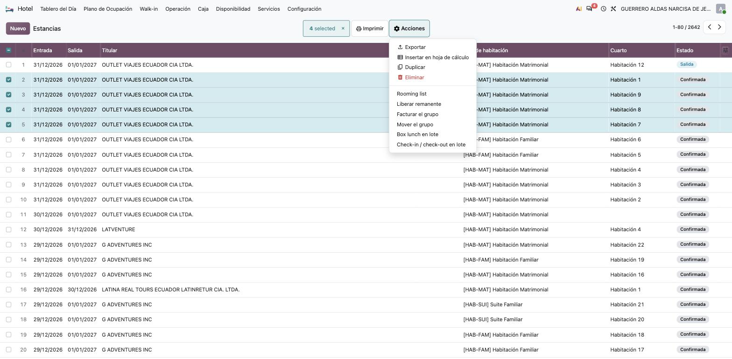Open the debug tools wrench icon
This screenshot has width=732, height=359.
(613, 9)
